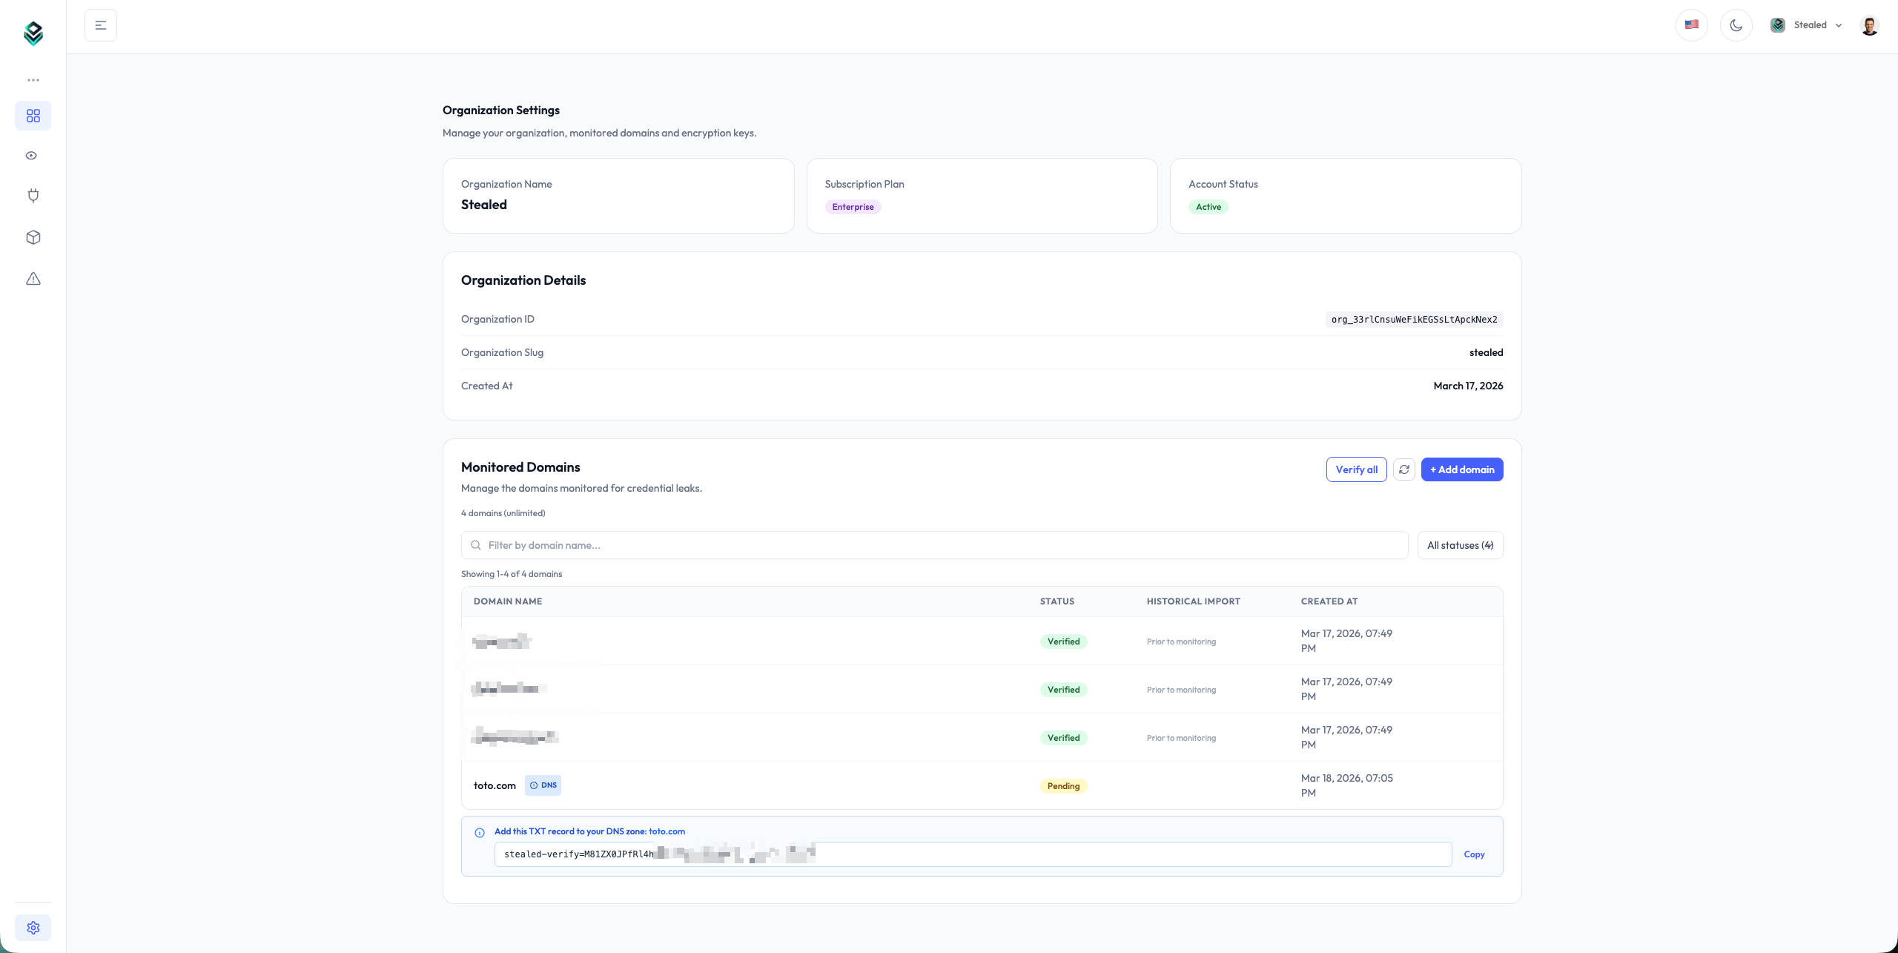Image resolution: width=1898 pixels, height=953 pixels.
Task: Copy the stealed-verify TXT record
Action: pos(1474,854)
